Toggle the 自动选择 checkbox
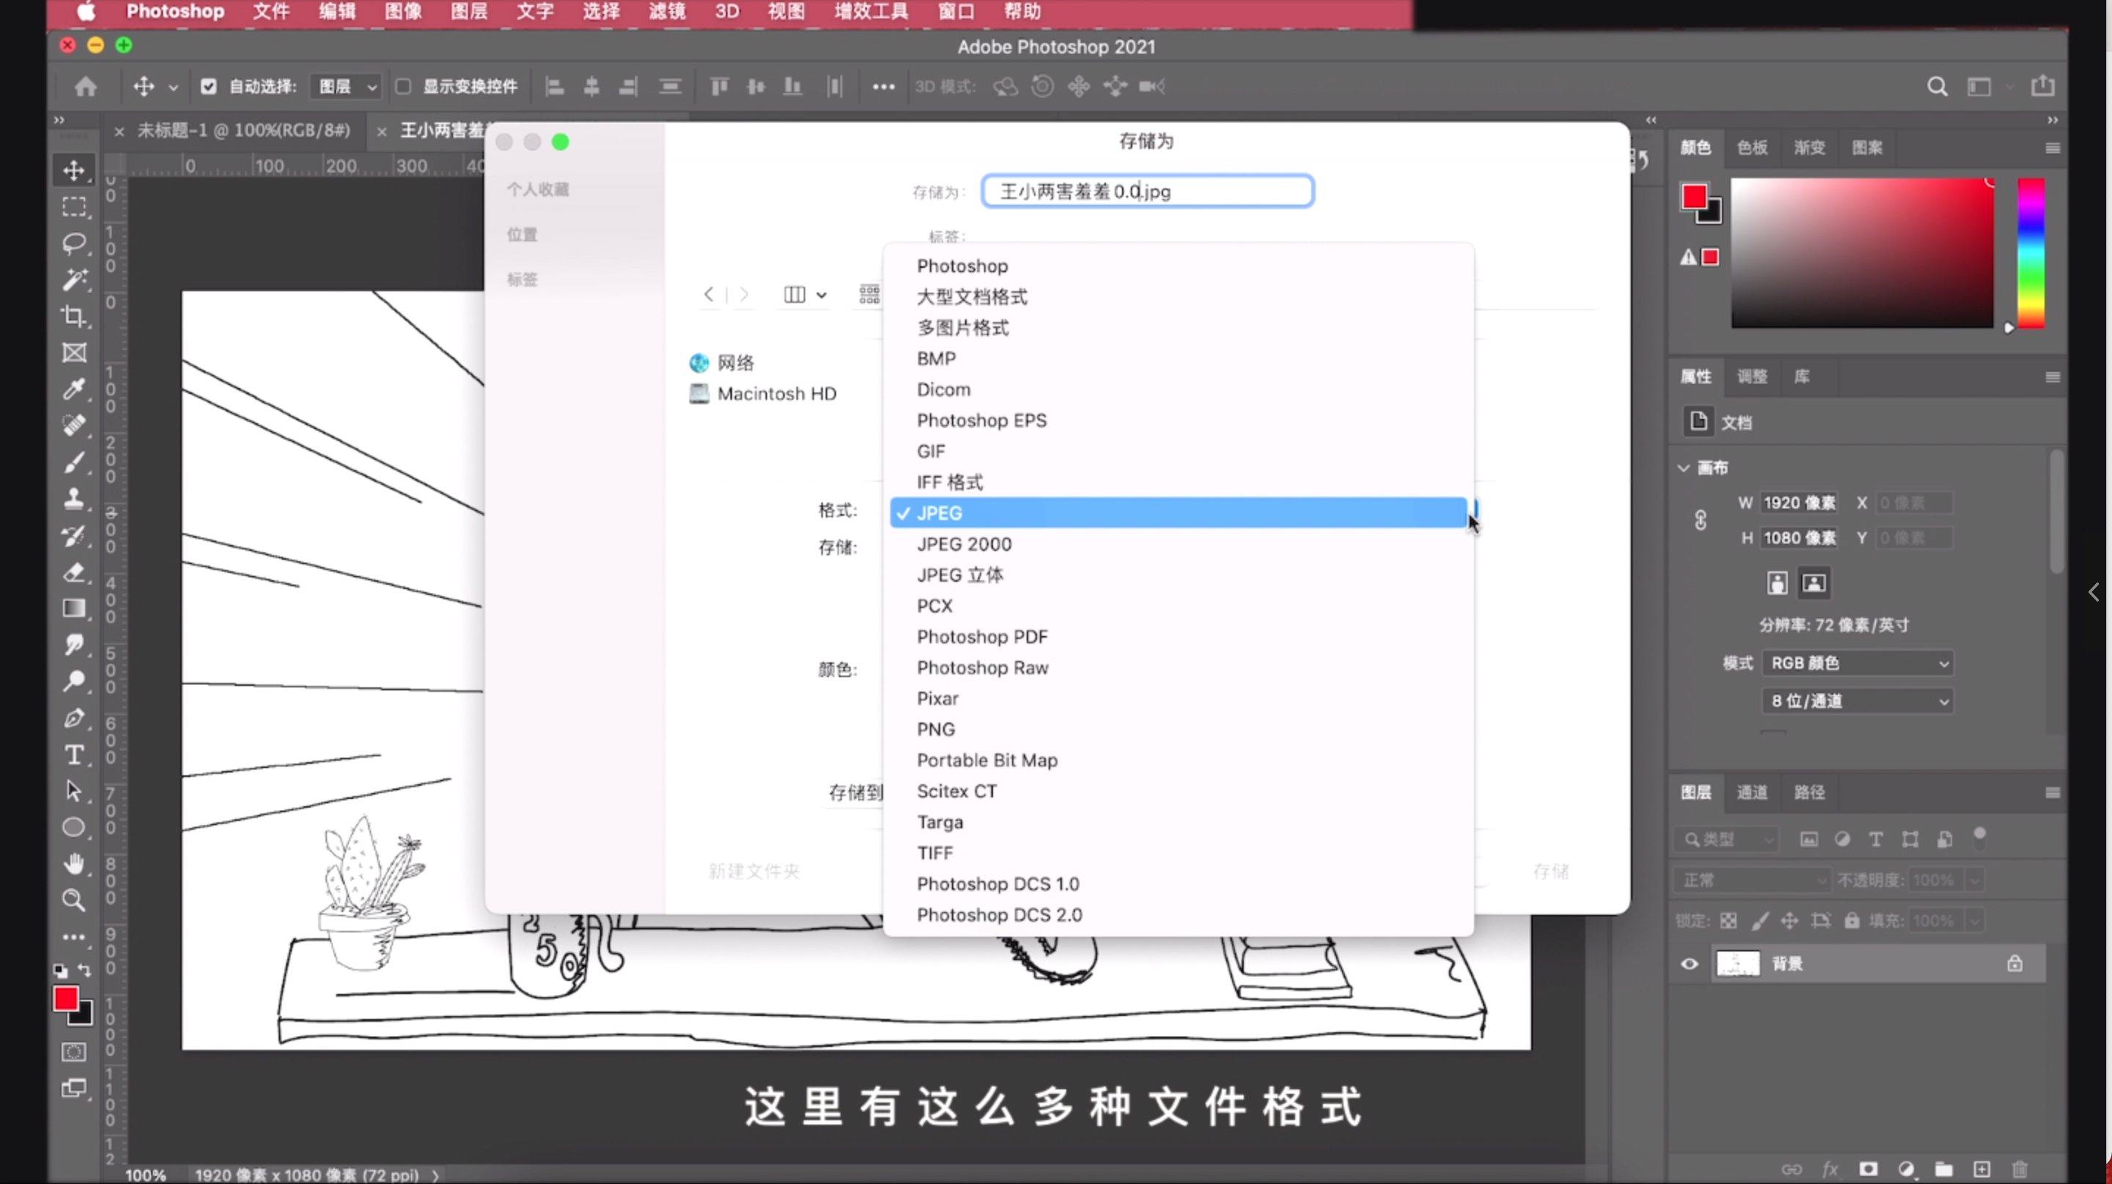 click(x=209, y=86)
